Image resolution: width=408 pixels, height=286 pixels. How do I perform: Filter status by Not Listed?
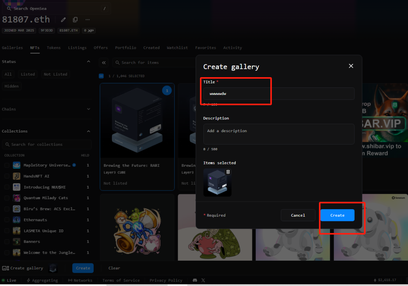55,74
